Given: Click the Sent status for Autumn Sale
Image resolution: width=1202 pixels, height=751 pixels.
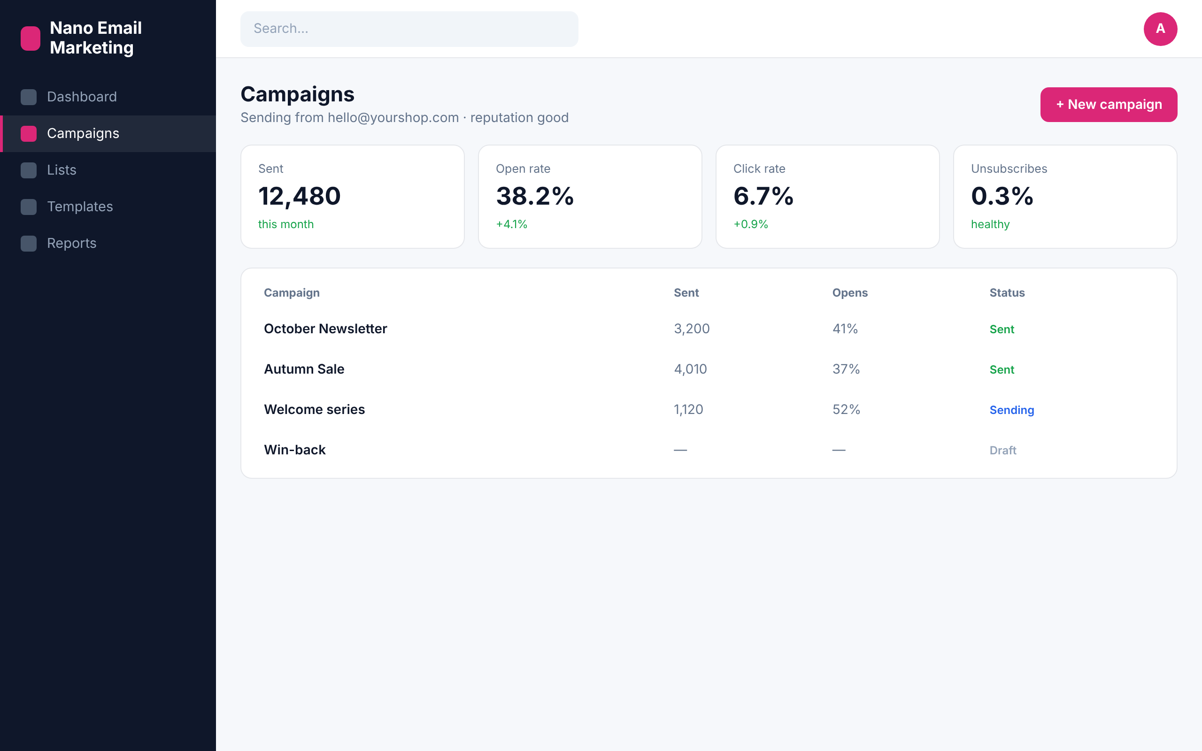Looking at the screenshot, I should point(1002,369).
